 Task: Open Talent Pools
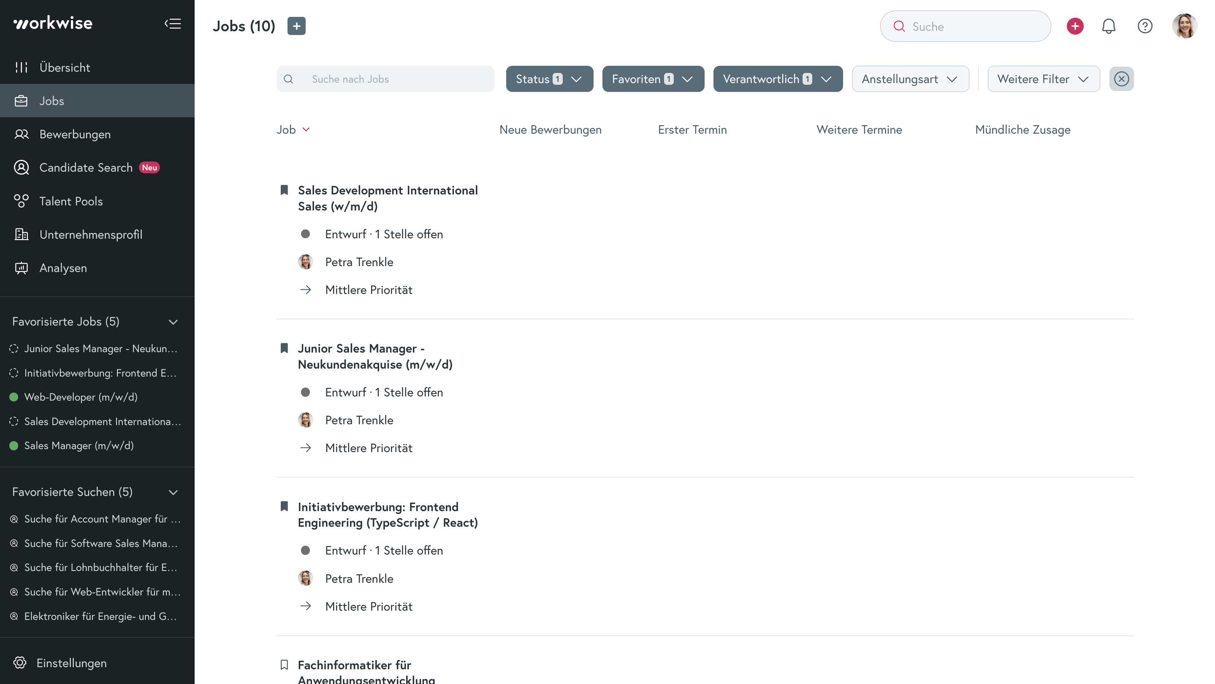pos(97,201)
